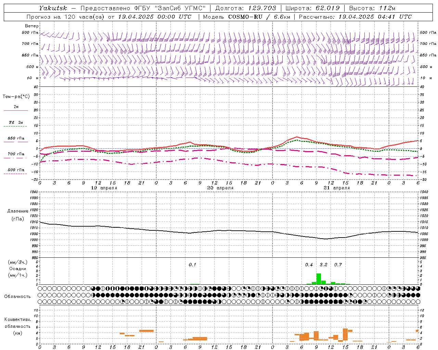Image resolution: width=438 pixels, height=350 pixels.
Task: Click the (мм/3ч.) unit label
Action: pos(17,262)
